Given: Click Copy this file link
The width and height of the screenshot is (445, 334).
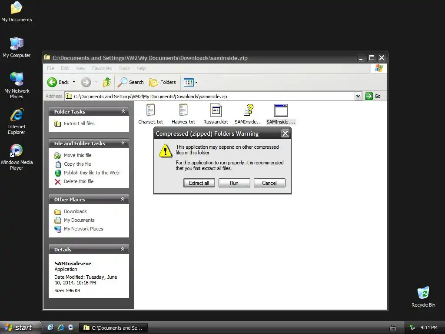Looking at the screenshot, I should 77,164.
